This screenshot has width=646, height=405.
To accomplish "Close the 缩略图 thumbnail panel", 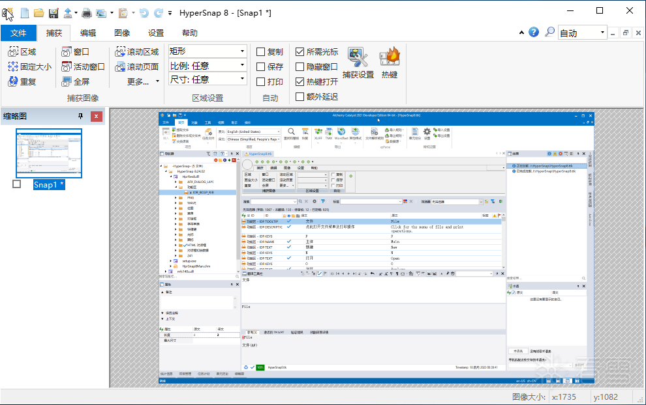I will [x=96, y=117].
